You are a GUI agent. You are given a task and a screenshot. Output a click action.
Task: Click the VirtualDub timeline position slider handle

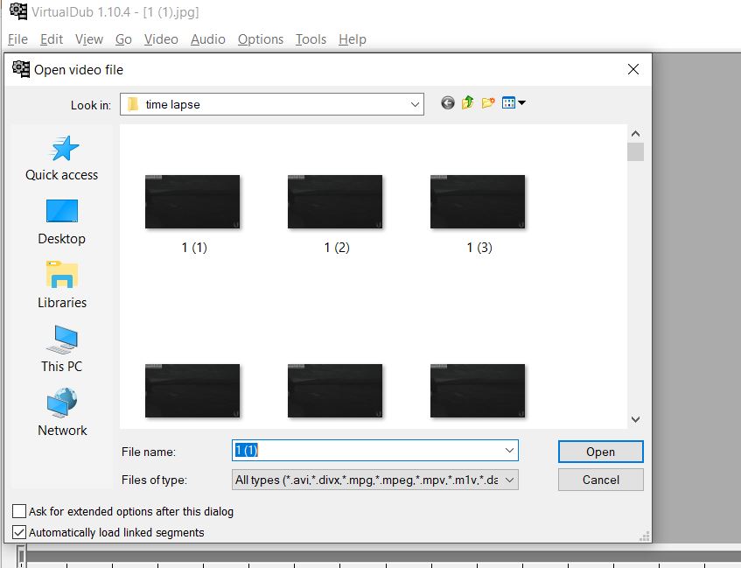(x=21, y=556)
